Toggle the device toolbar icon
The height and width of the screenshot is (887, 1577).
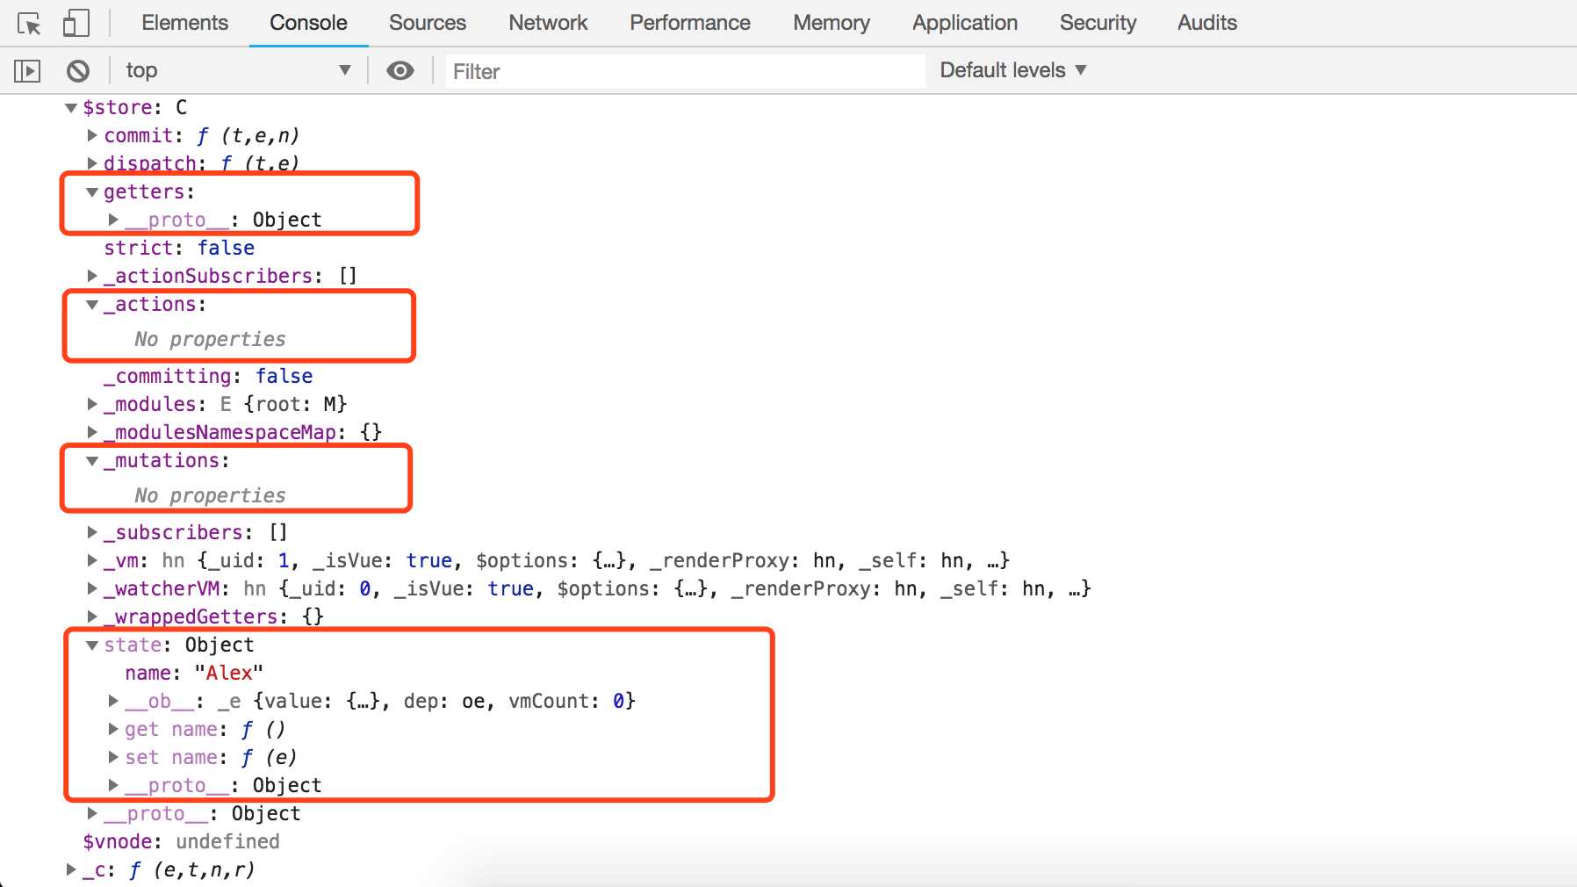[x=76, y=23]
